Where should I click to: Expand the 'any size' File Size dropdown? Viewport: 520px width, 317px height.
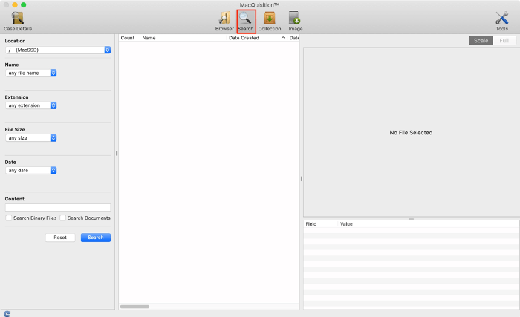click(x=31, y=137)
